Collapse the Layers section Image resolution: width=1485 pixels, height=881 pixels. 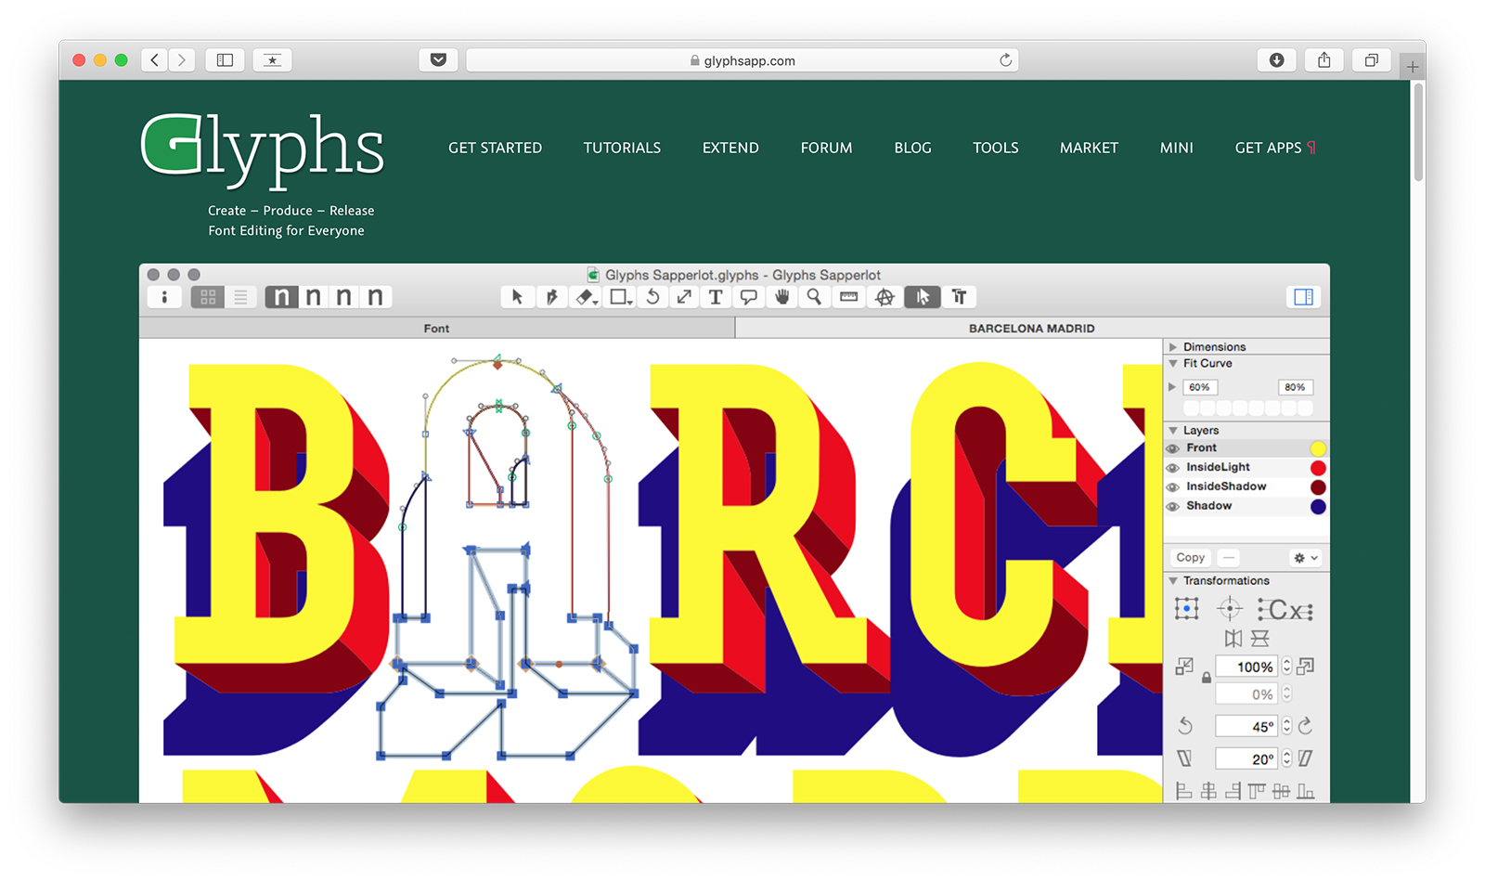tap(1173, 431)
